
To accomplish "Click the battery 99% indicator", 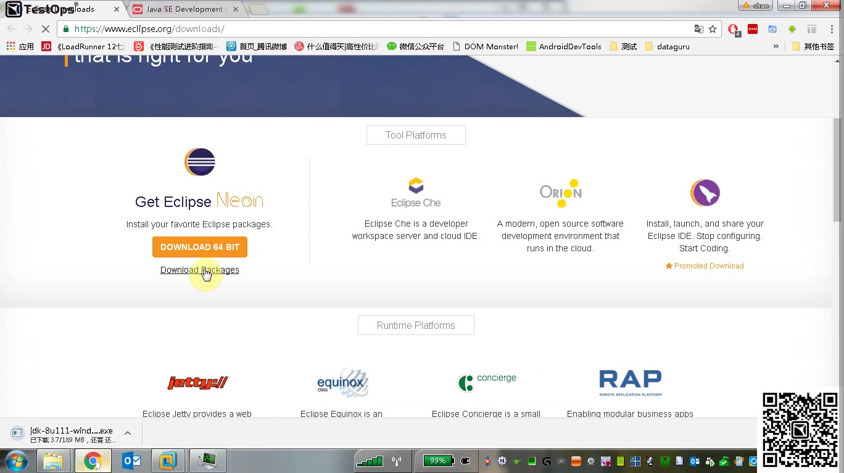I will click(x=439, y=461).
